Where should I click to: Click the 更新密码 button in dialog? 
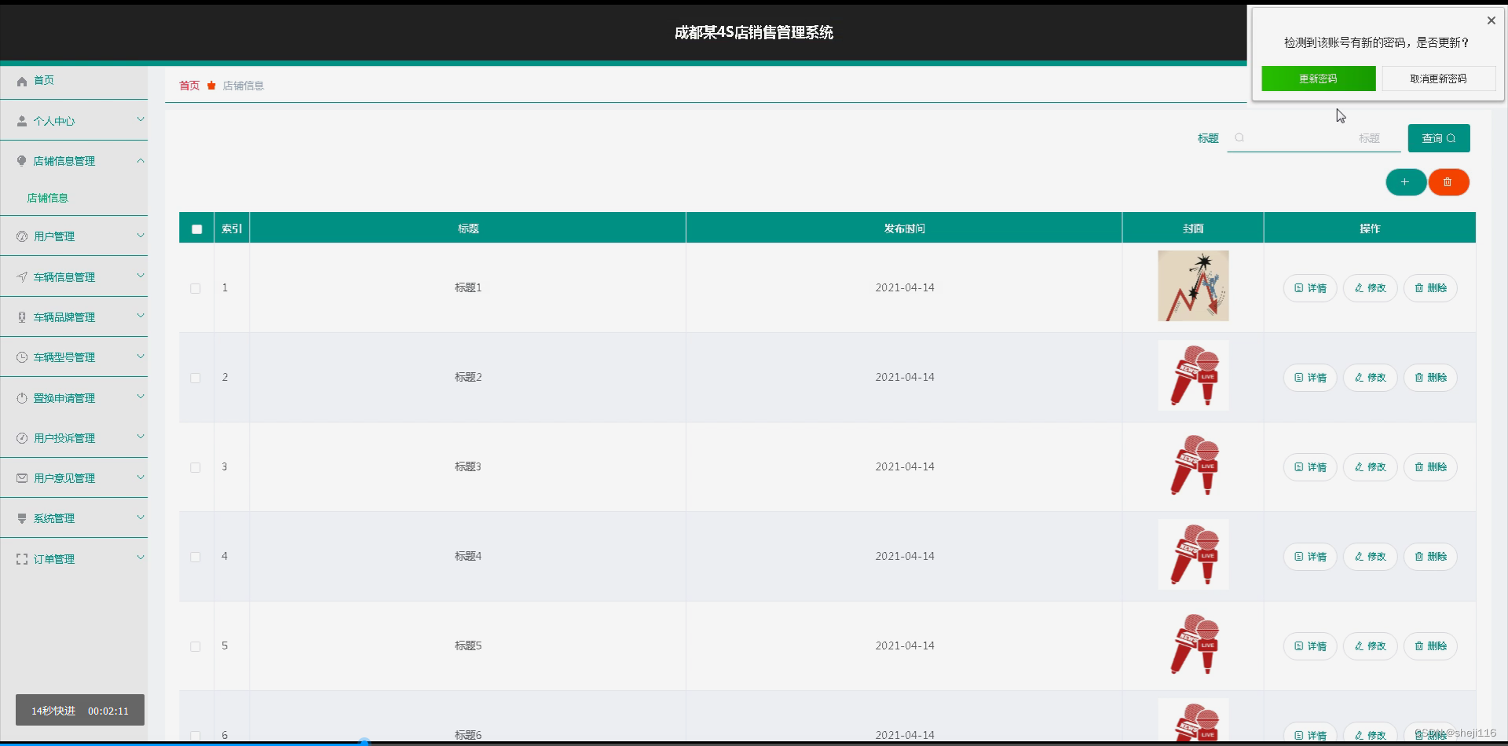1317,79
